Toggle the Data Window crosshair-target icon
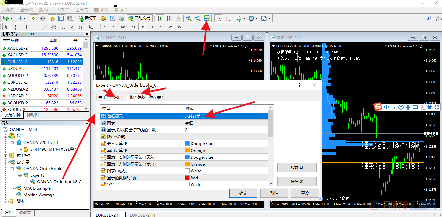Viewport: 442px width, 217px height. [x=43, y=18]
